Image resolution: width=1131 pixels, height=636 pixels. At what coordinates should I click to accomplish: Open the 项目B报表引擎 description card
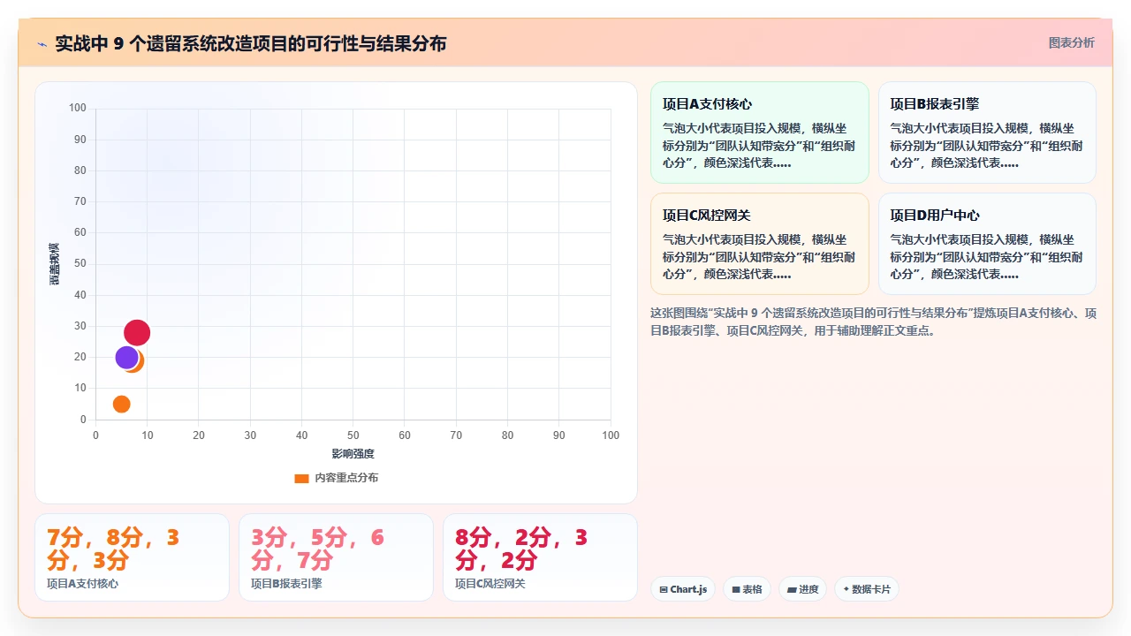[x=987, y=132]
